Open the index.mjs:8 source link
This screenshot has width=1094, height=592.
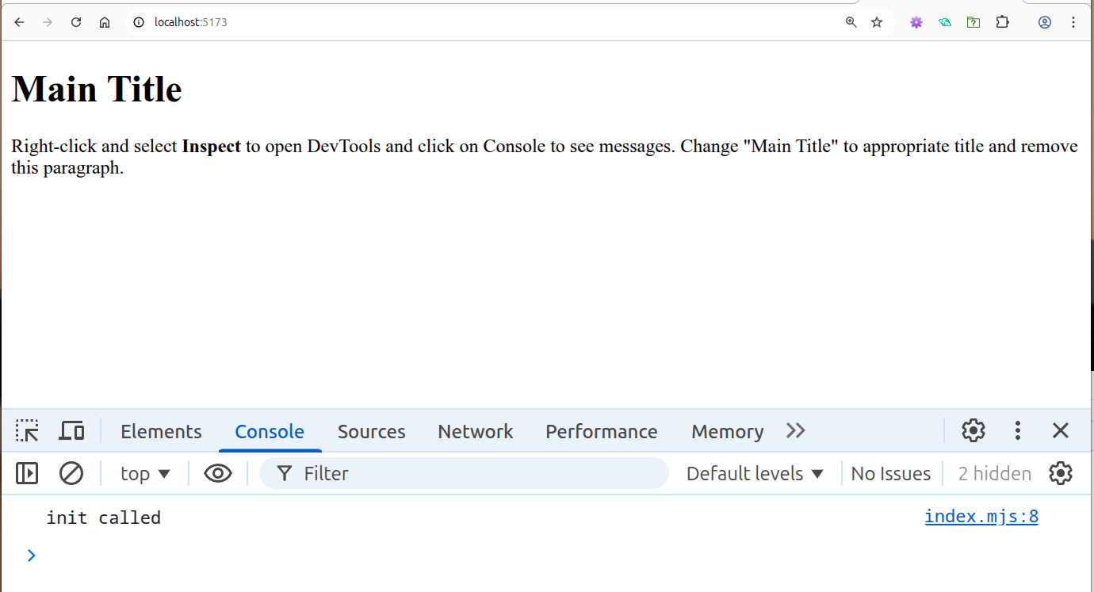pyautogui.click(x=981, y=516)
